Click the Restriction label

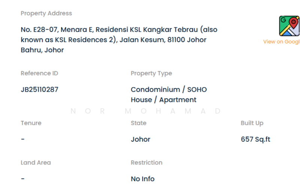pyautogui.click(x=146, y=162)
